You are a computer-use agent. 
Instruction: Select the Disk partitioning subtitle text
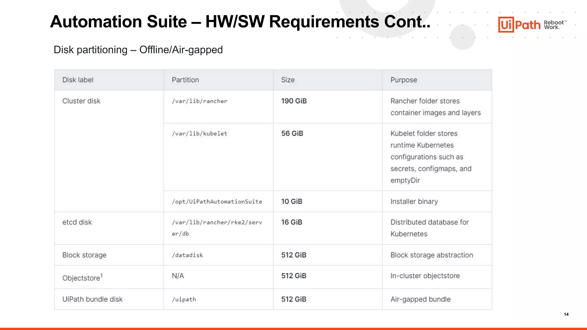click(138, 50)
